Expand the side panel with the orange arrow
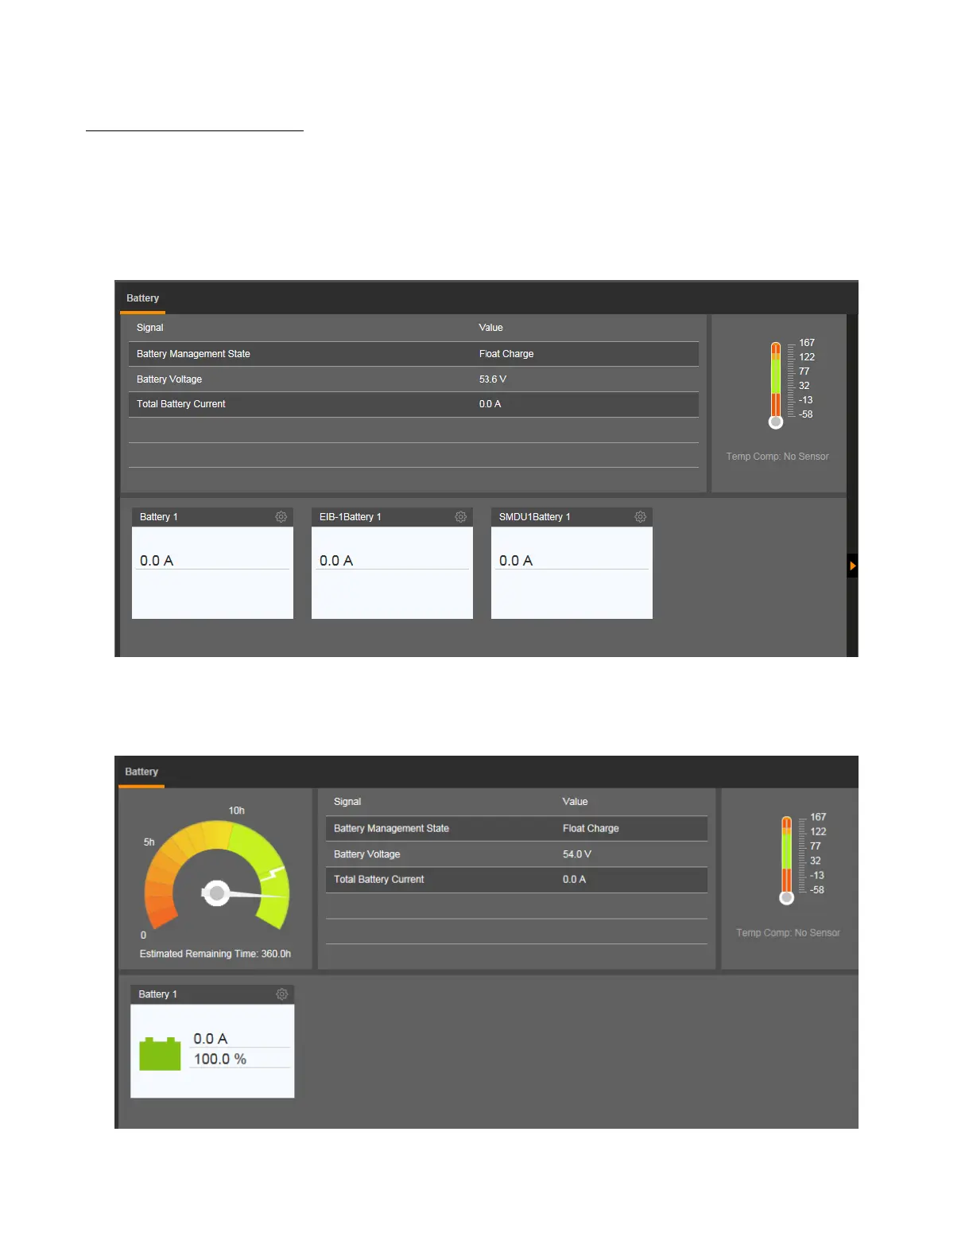Image resolution: width=973 pixels, height=1260 pixels. click(852, 566)
